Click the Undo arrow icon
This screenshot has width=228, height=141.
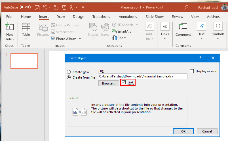tap(45, 7)
